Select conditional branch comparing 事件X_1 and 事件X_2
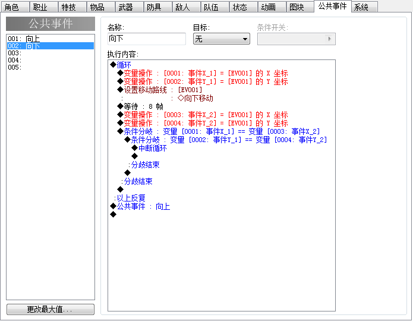The width and height of the screenshot is (413, 321). [222, 131]
